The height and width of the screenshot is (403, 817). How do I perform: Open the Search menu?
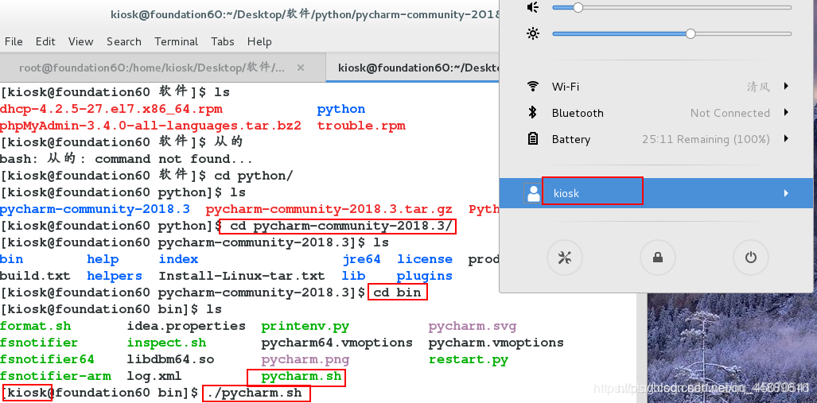coord(124,41)
